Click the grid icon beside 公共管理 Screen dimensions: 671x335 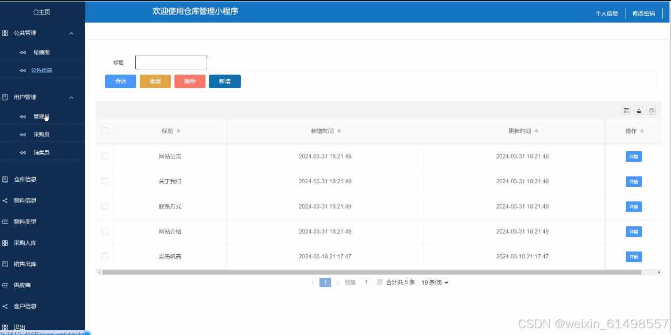coord(5,33)
